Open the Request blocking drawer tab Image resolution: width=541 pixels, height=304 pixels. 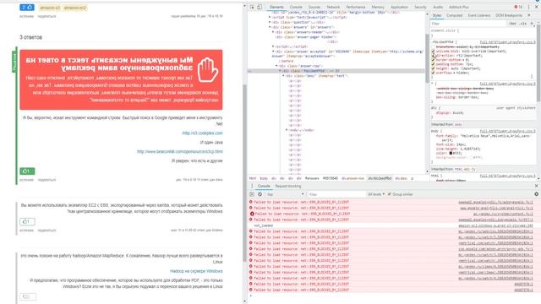[287, 186]
